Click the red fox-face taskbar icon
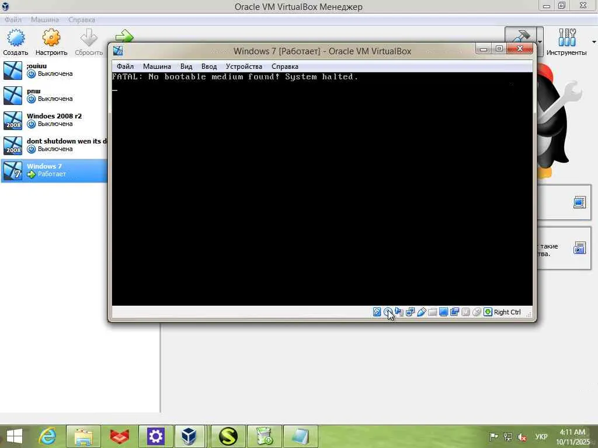Image resolution: width=598 pixels, height=448 pixels. point(119,436)
